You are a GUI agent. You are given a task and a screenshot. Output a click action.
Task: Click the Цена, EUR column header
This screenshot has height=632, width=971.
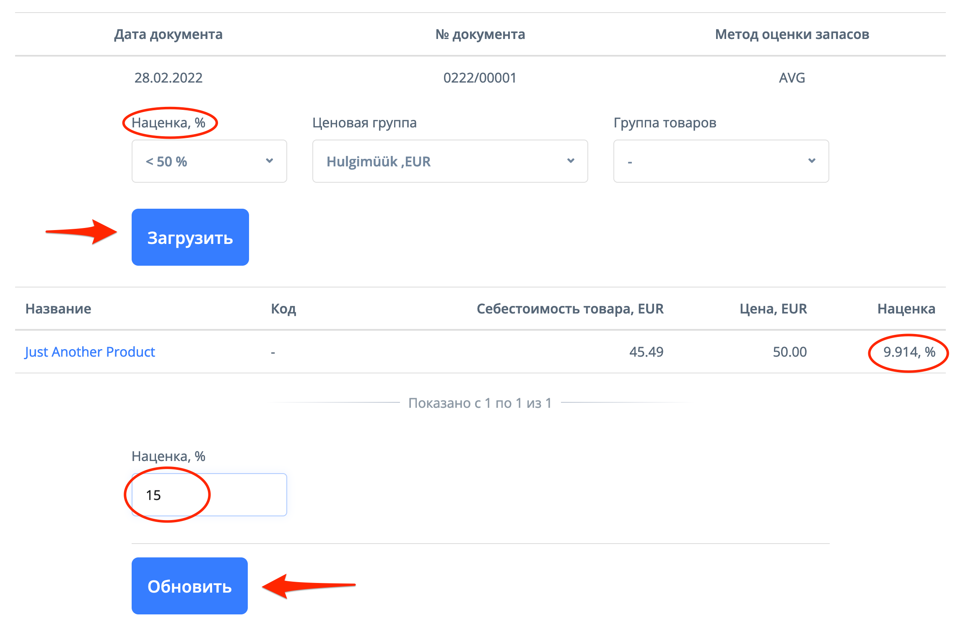click(773, 309)
